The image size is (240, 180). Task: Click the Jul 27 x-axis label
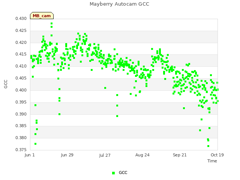(x=105, y=155)
